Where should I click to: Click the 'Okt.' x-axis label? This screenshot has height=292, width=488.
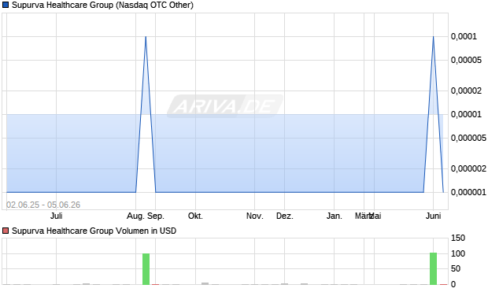click(195, 216)
